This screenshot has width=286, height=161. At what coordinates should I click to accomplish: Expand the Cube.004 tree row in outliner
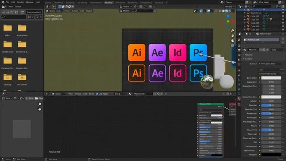pos(245,20)
